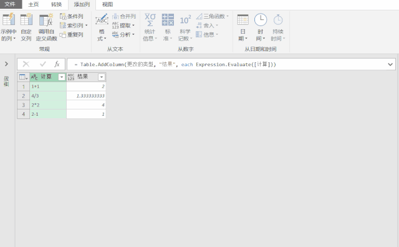
Task: Open 示例中的列 column tool
Action: [x=8, y=27]
